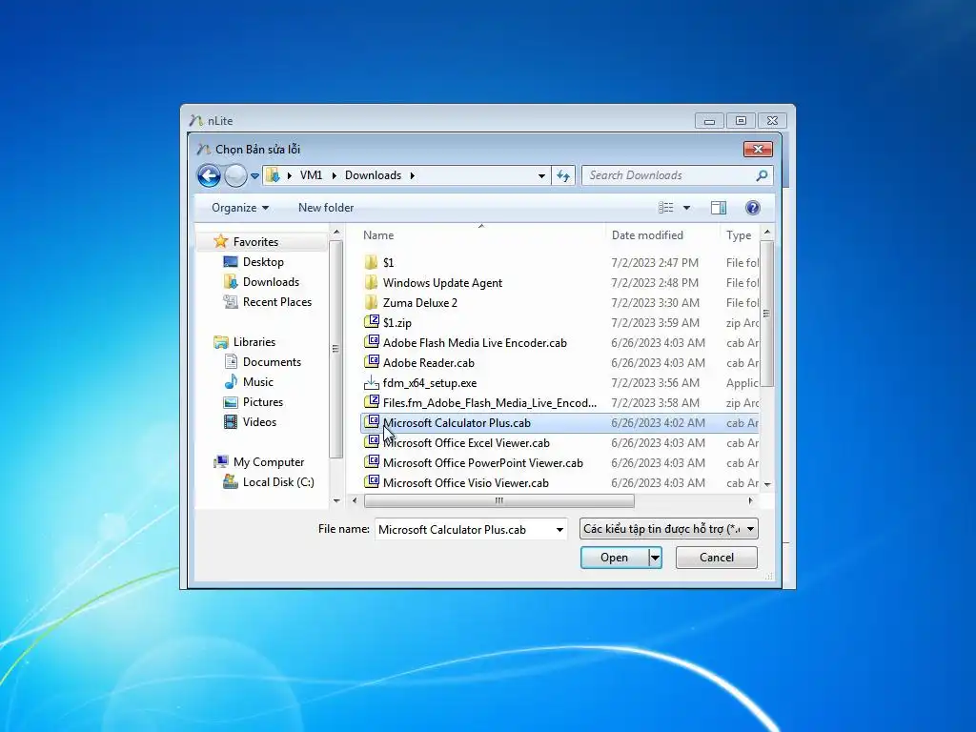976x732 pixels.
Task: Select Microsoft Office PowerPoint Viewer.cab
Action: coord(483,462)
